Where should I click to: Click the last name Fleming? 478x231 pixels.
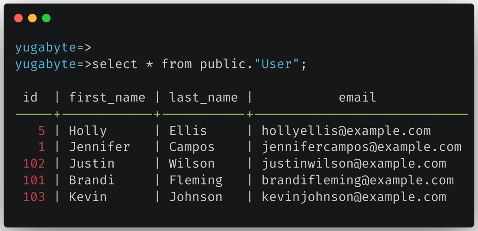196,180
